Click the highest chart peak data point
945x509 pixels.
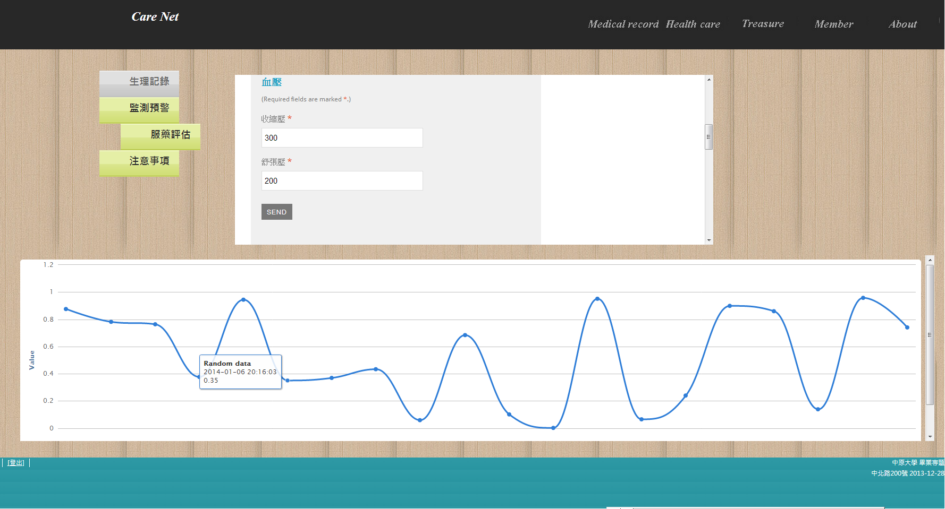[863, 298]
